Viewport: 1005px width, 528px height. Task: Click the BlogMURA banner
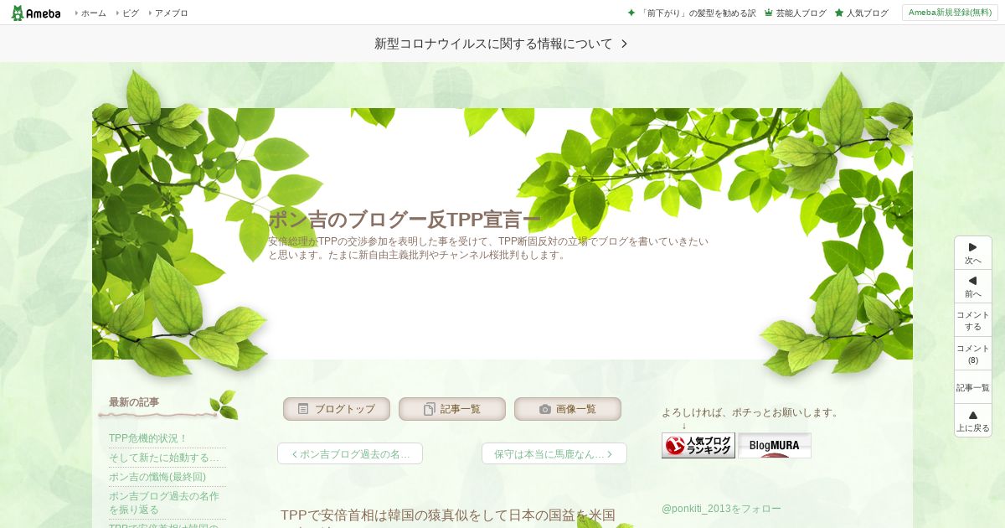(775, 445)
